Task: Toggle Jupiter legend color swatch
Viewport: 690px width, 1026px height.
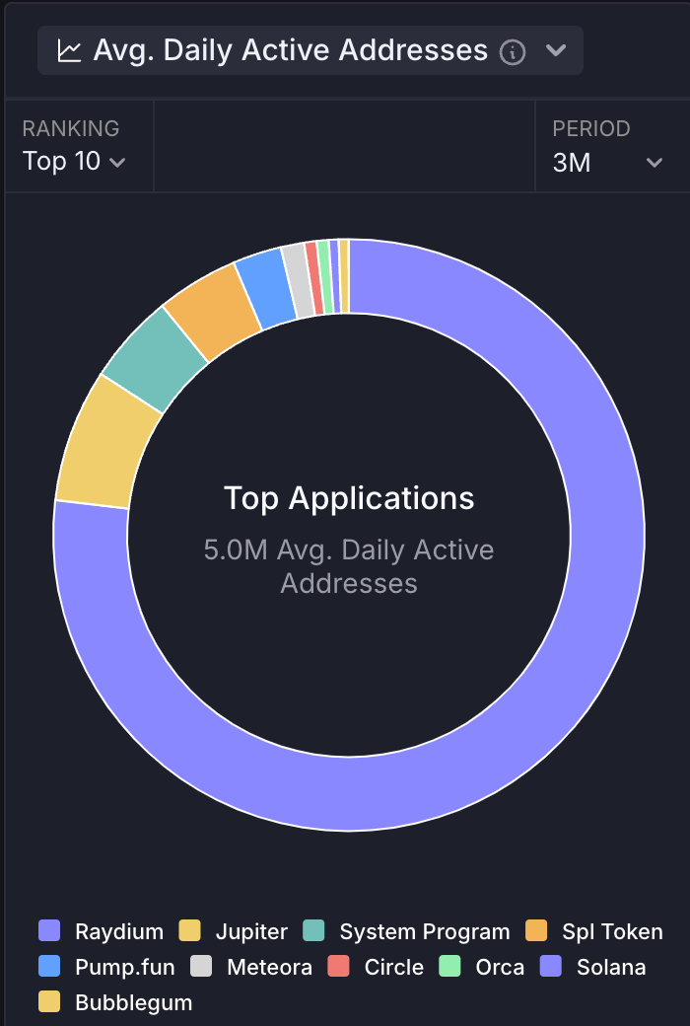Action: pyautogui.click(x=189, y=929)
